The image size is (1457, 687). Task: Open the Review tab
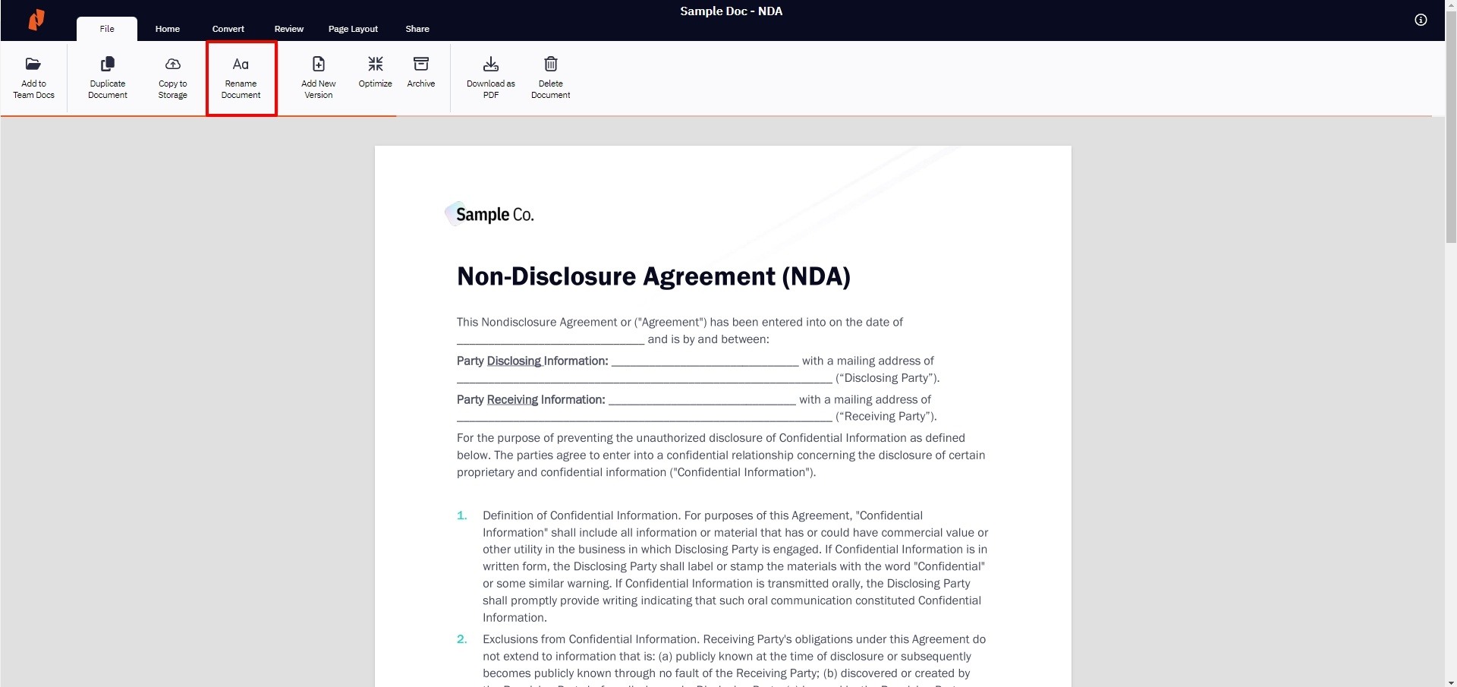click(x=289, y=29)
